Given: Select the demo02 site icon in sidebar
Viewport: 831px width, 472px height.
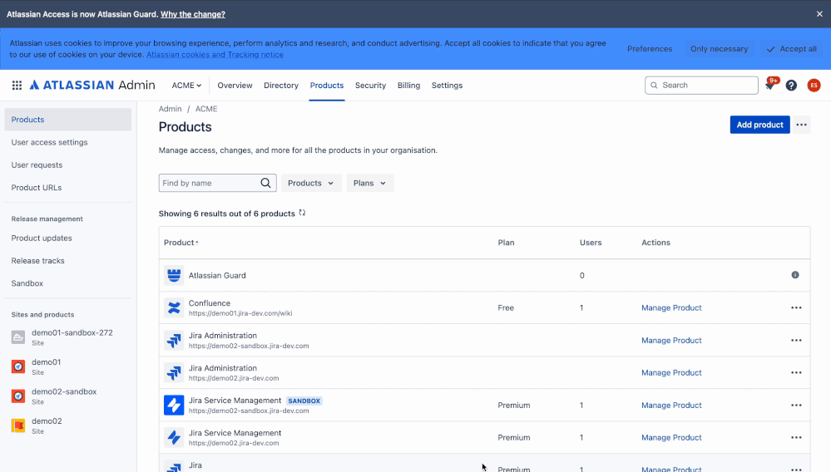Looking at the screenshot, I should [18, 425].
